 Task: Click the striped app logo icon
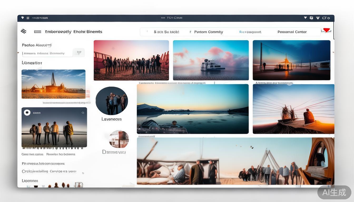(23, 31)
